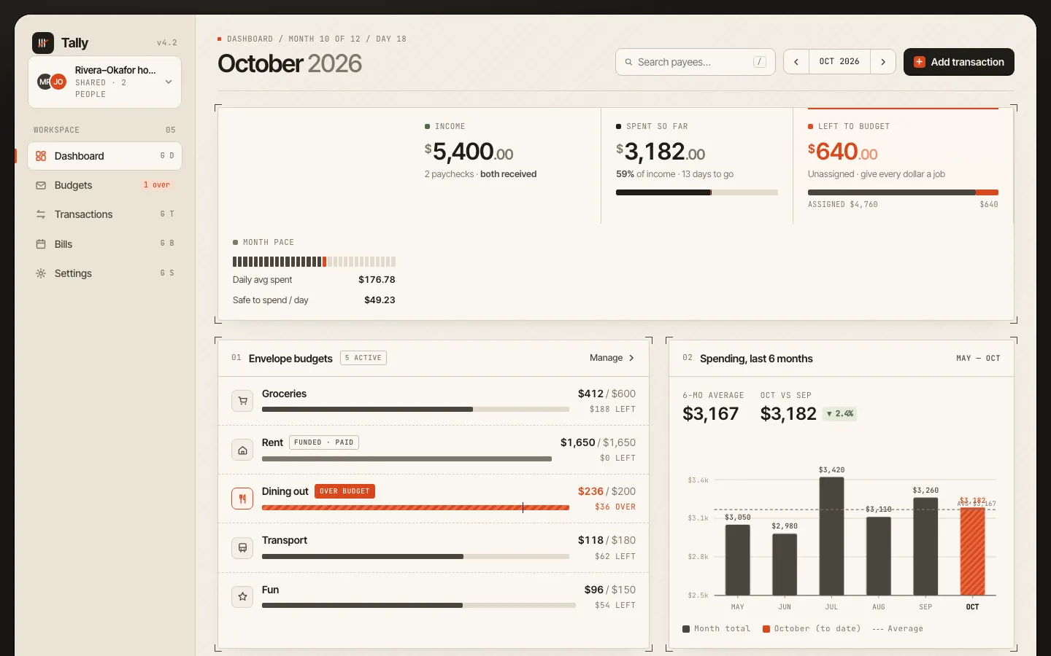Go to the previous month
The height and width of the screenshot is (656, 1051).
(x=796, y=62)
